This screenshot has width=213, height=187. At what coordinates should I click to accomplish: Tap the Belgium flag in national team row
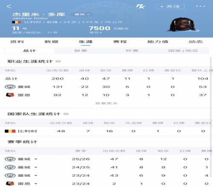click(10, 131)
